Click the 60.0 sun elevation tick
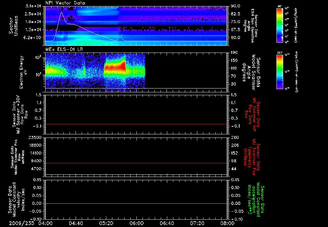 (235, 38)
